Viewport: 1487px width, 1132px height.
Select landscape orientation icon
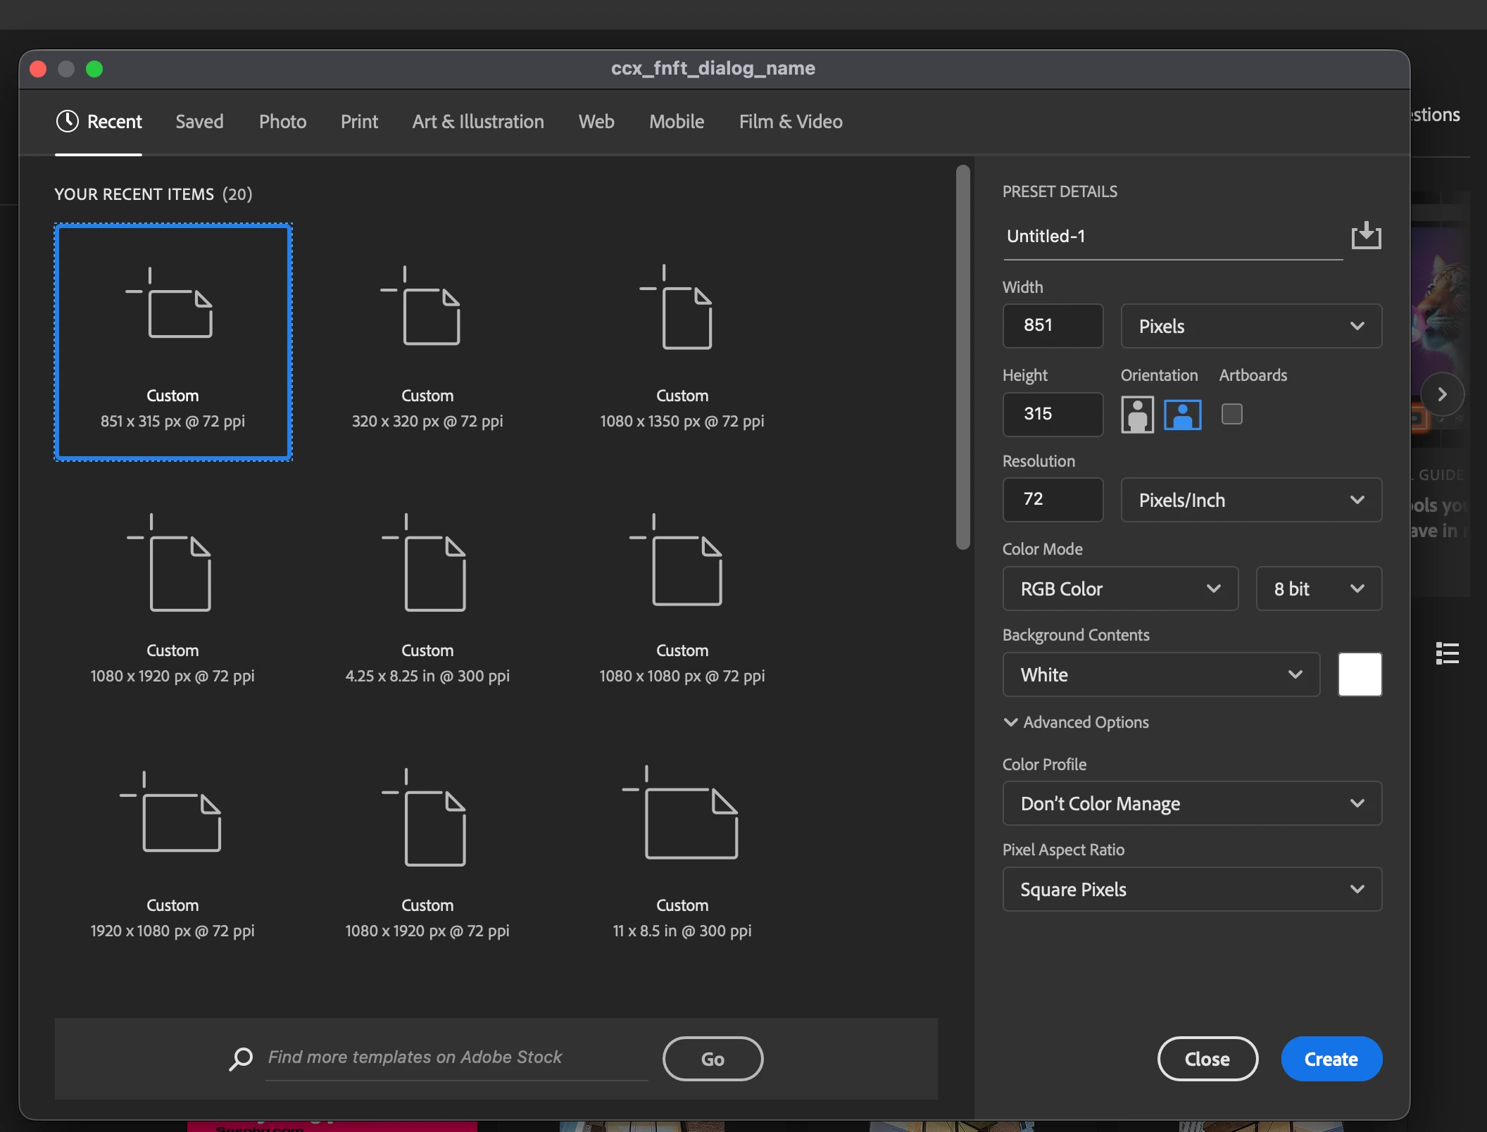tap(1183, 415)
